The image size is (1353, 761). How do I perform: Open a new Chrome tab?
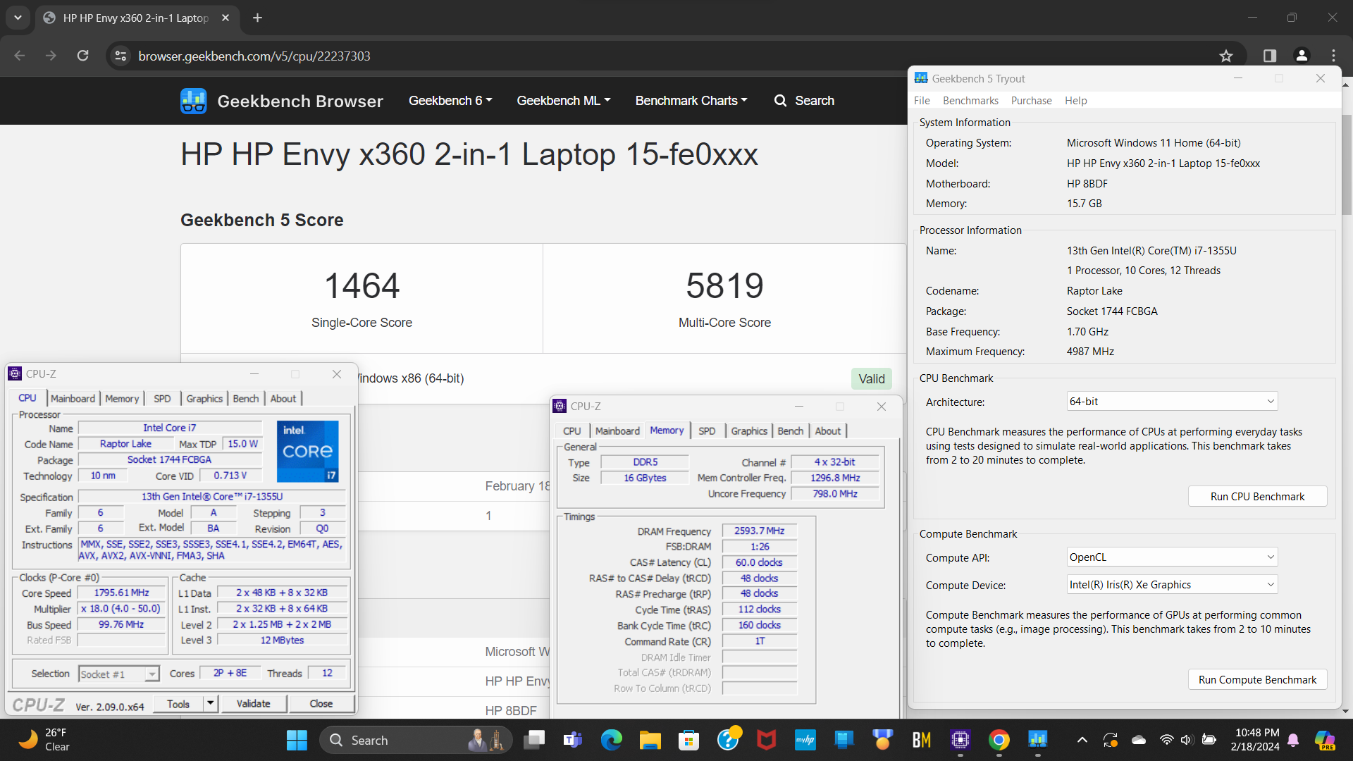tap(257, 18)
